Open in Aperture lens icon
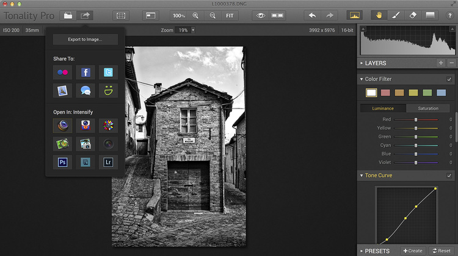This screenshot has width=458, height=256. pyautogui.click(x=108, y=144)
